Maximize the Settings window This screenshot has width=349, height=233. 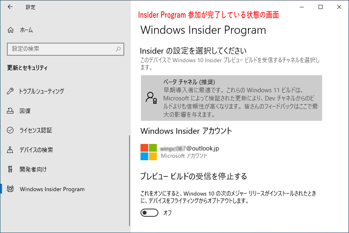(x=320, y=7)
